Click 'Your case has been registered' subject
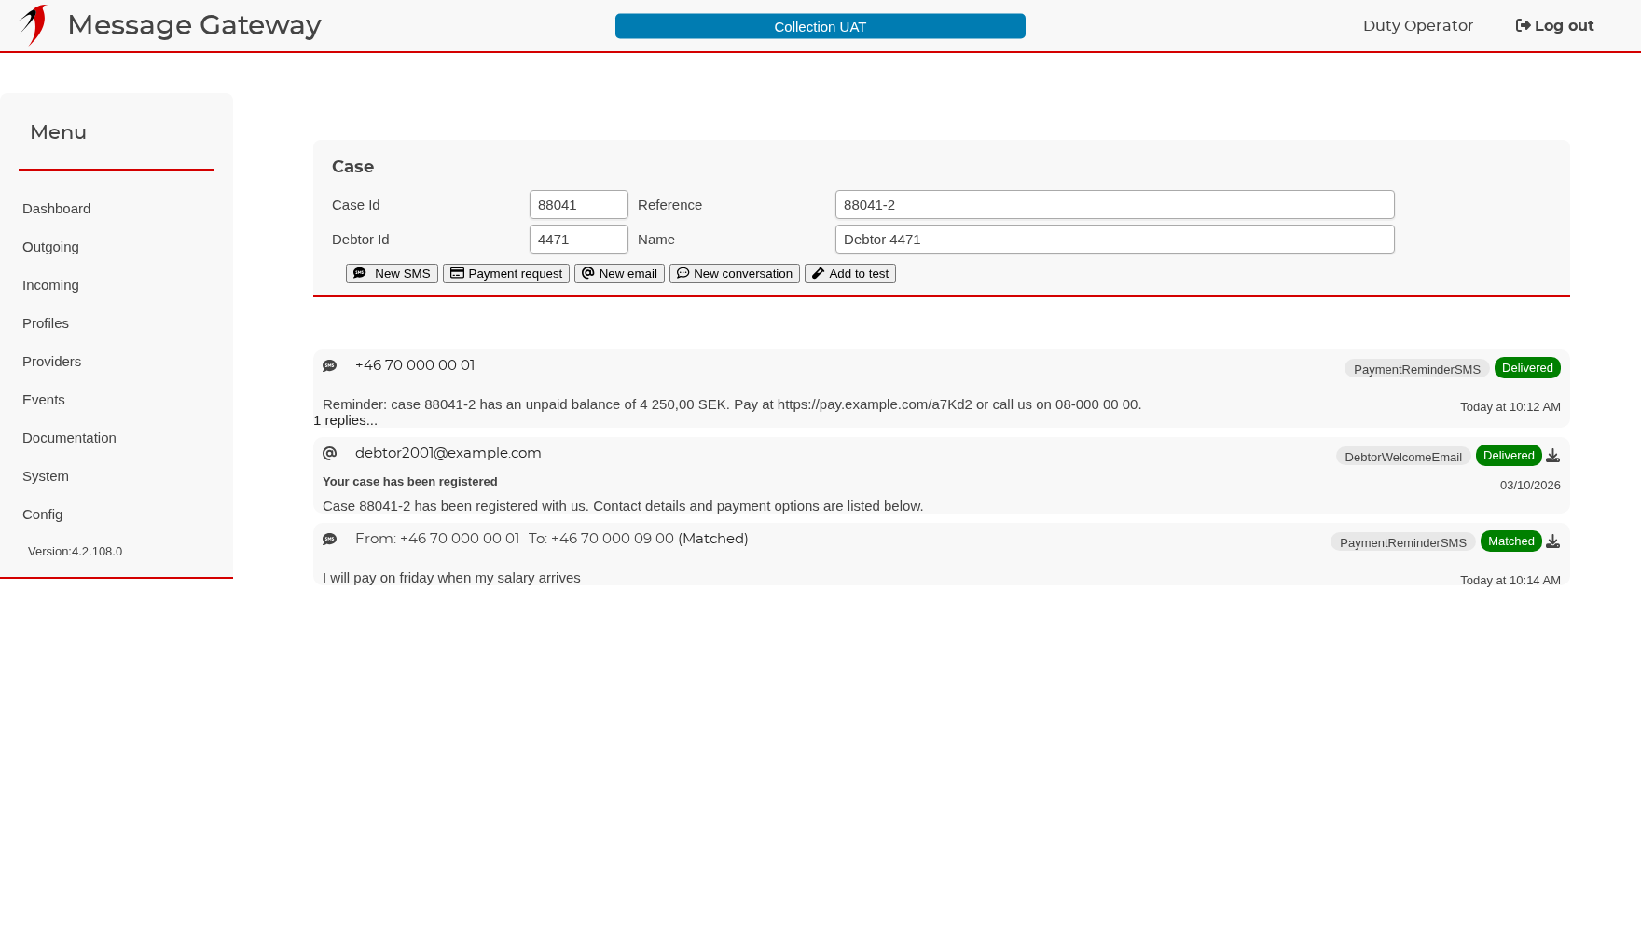Screen dimensions: 1641x932 click(410, 482)
